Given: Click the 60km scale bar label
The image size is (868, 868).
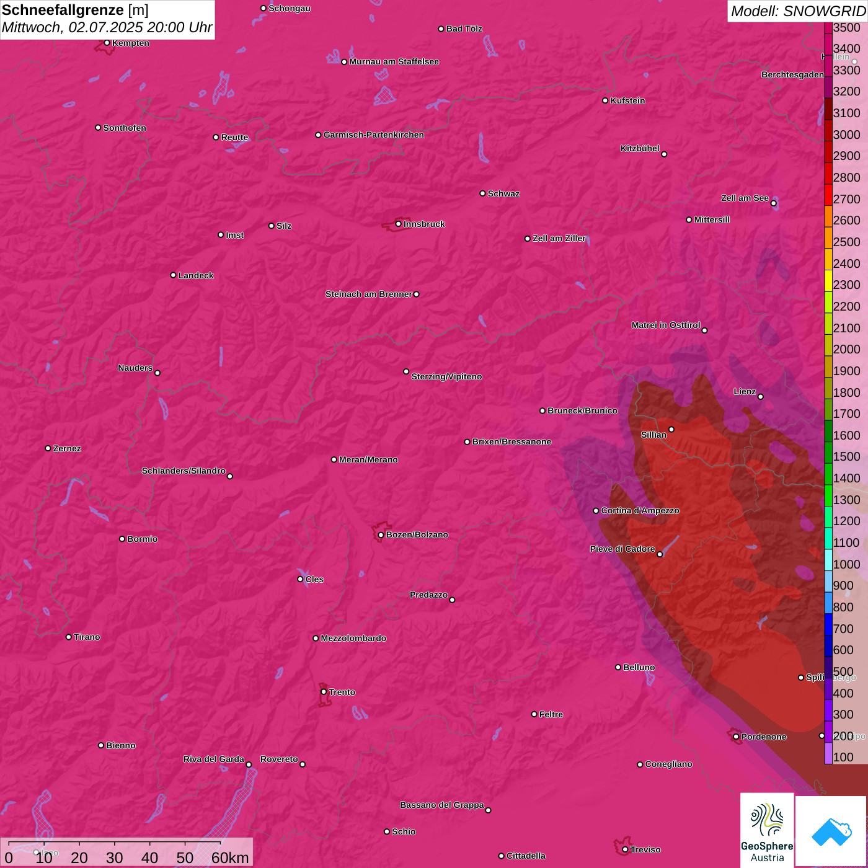Looking at the screenshot, I should click(230, 857).
